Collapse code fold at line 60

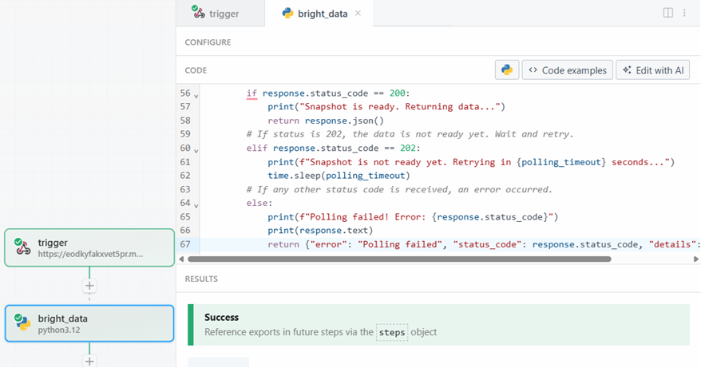click(x=196, y=151)
